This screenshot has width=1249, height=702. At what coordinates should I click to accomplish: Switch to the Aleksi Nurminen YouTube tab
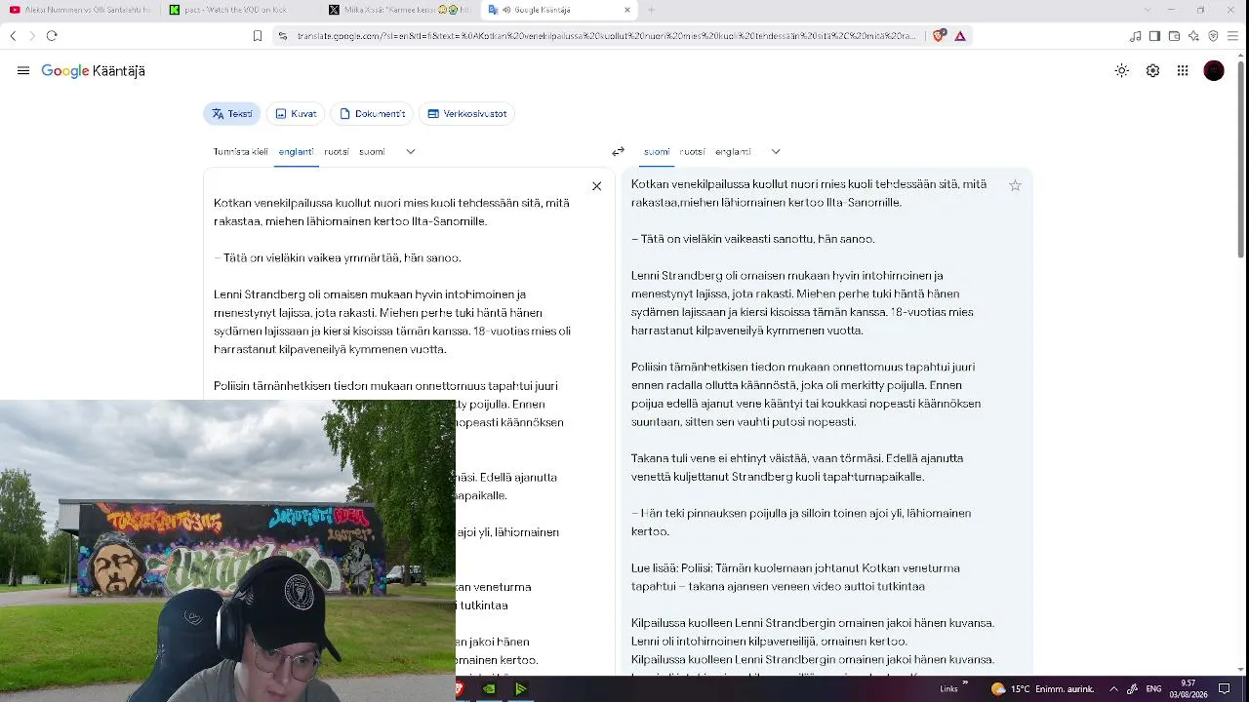pos(80,10)
